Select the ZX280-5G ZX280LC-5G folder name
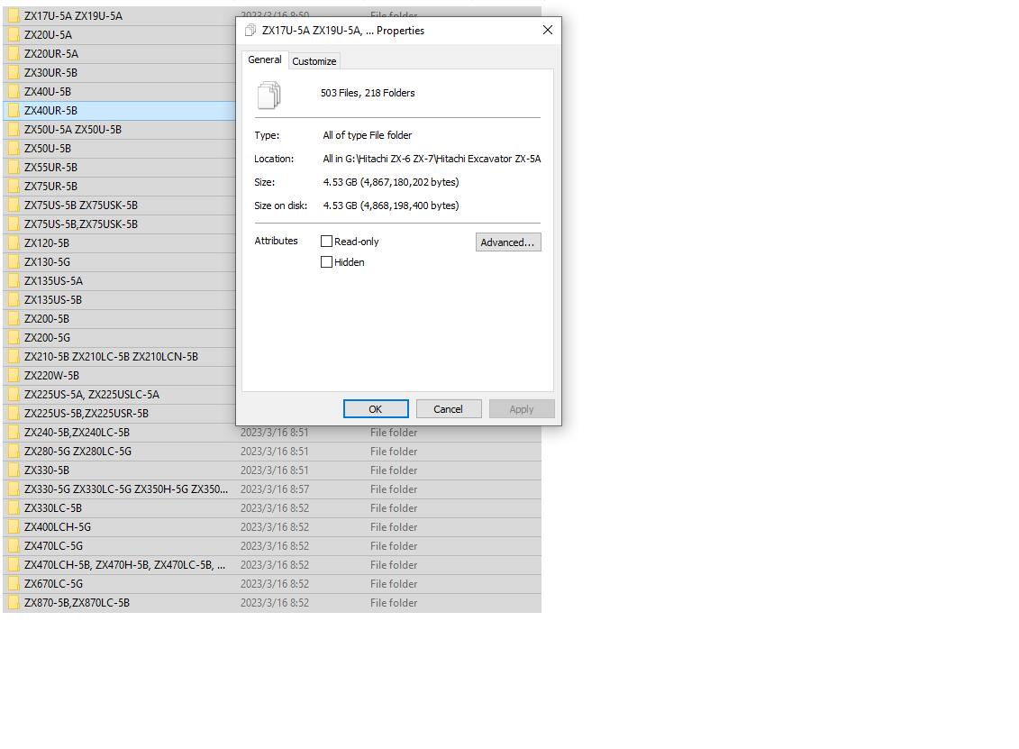 (x=78, y=452)
